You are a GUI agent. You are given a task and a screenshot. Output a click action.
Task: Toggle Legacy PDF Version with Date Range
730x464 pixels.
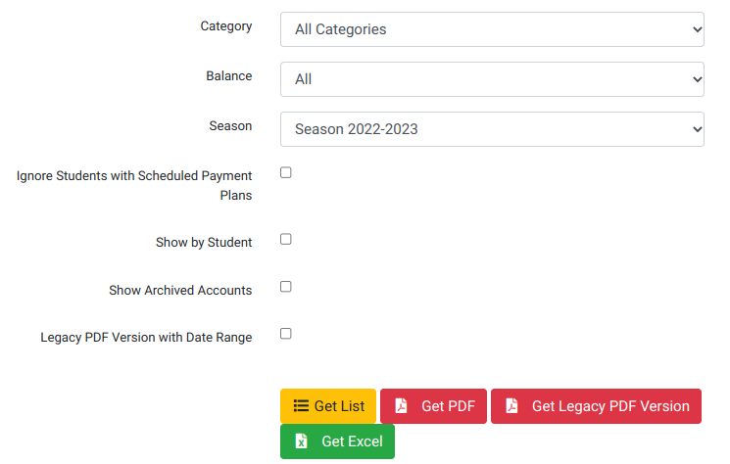pos(286,334)
